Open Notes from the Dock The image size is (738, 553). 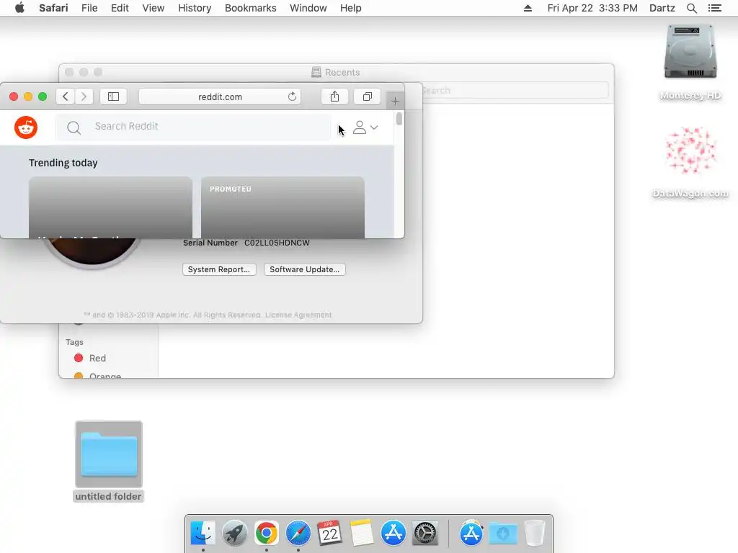click(362, 534)
